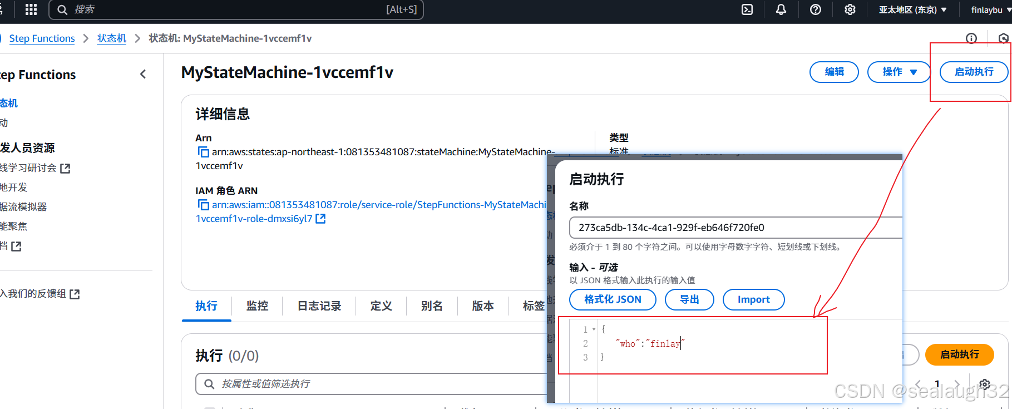
Task: Open the info panel icon below the top bar
Action: (971, 38)
